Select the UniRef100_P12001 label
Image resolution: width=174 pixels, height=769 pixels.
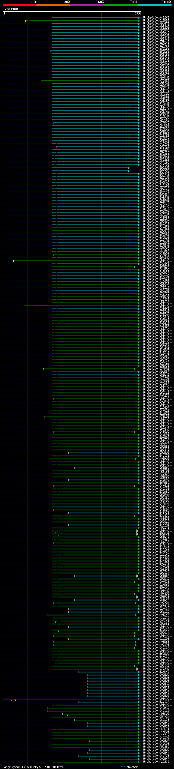point(156,354)
